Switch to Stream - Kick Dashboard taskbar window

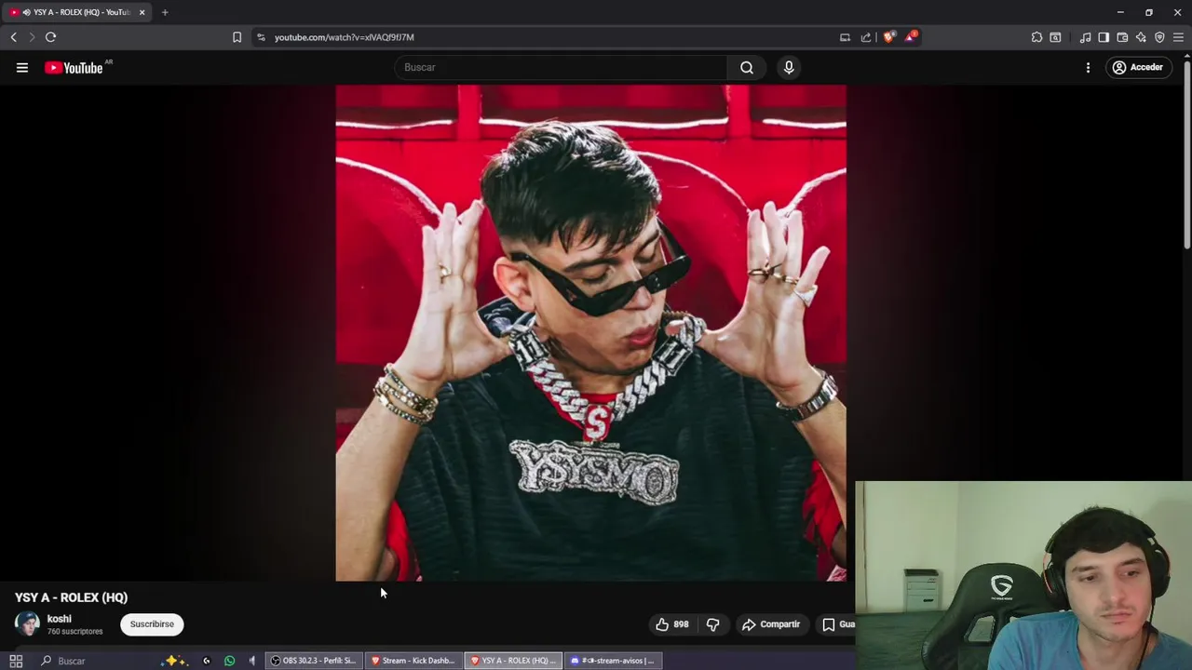(x=413, y=661)
